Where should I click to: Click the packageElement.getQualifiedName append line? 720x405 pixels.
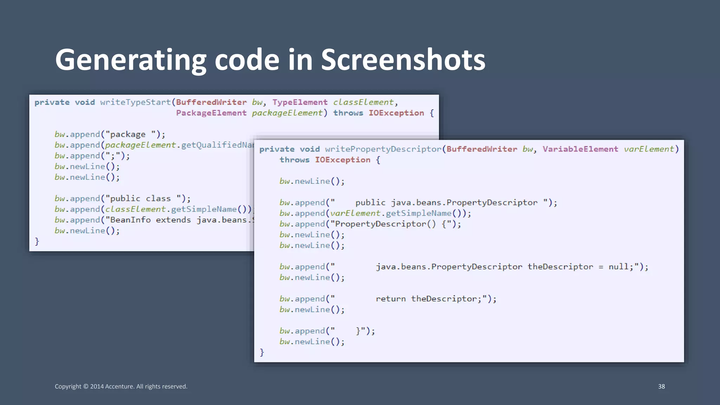(154, 145)
